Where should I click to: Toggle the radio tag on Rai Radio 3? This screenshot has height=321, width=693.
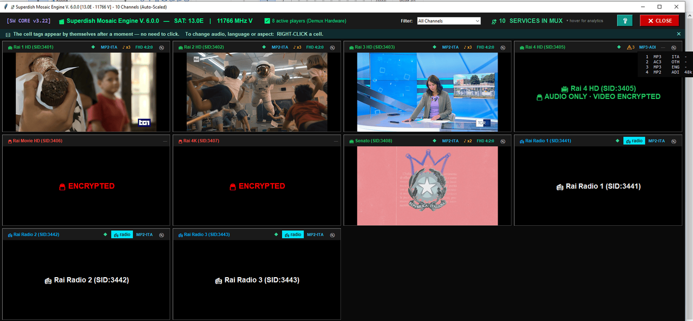pyautogui.click(x=292, y=235)
